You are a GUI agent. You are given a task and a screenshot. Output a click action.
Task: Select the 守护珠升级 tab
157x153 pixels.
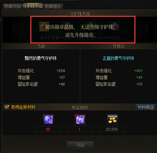pyautogui.click(x=33, y=6)
